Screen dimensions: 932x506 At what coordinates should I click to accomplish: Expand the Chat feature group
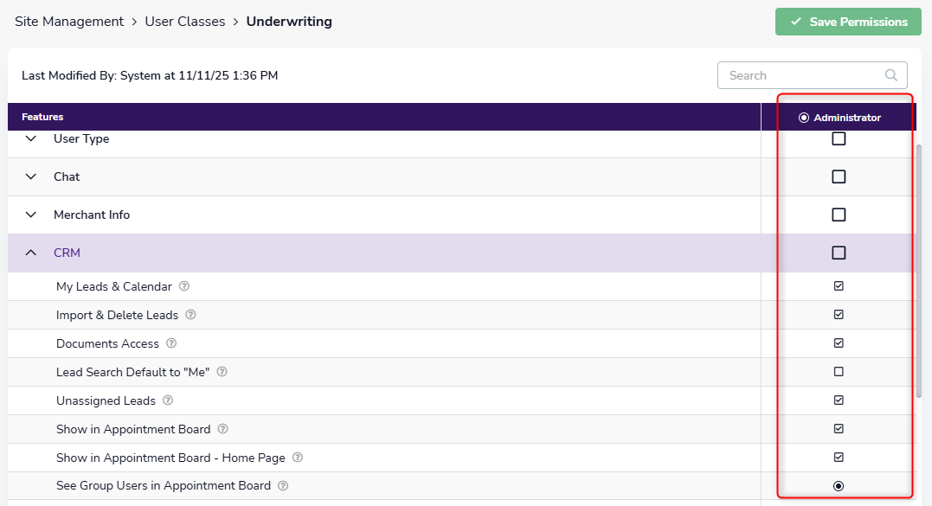pyautogui.click(x=31, y=176)
